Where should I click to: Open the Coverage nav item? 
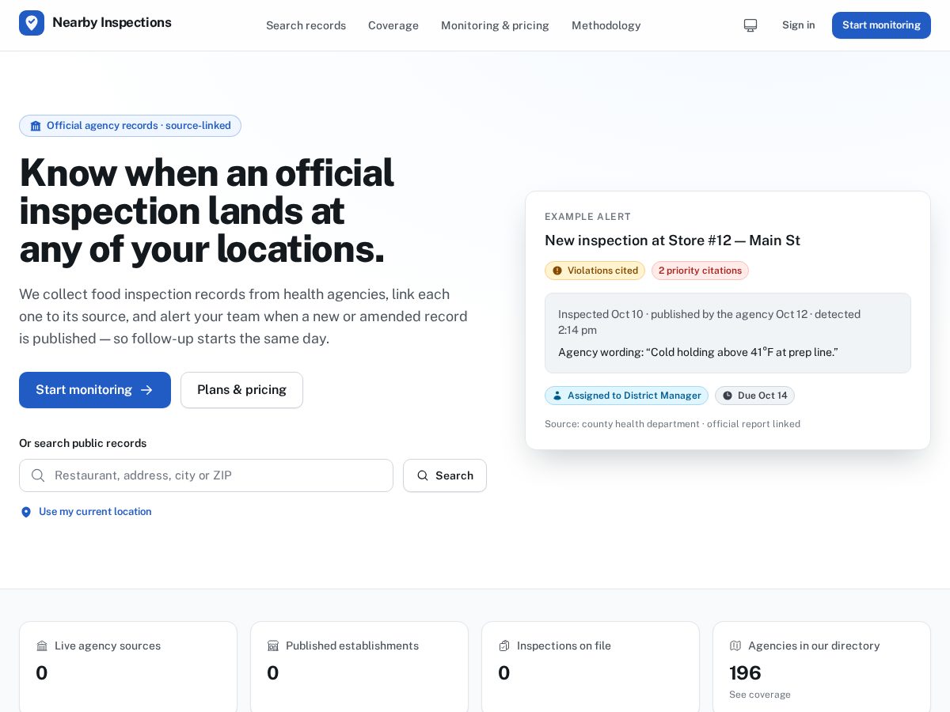pyautogui.click(x=393, y=25)
